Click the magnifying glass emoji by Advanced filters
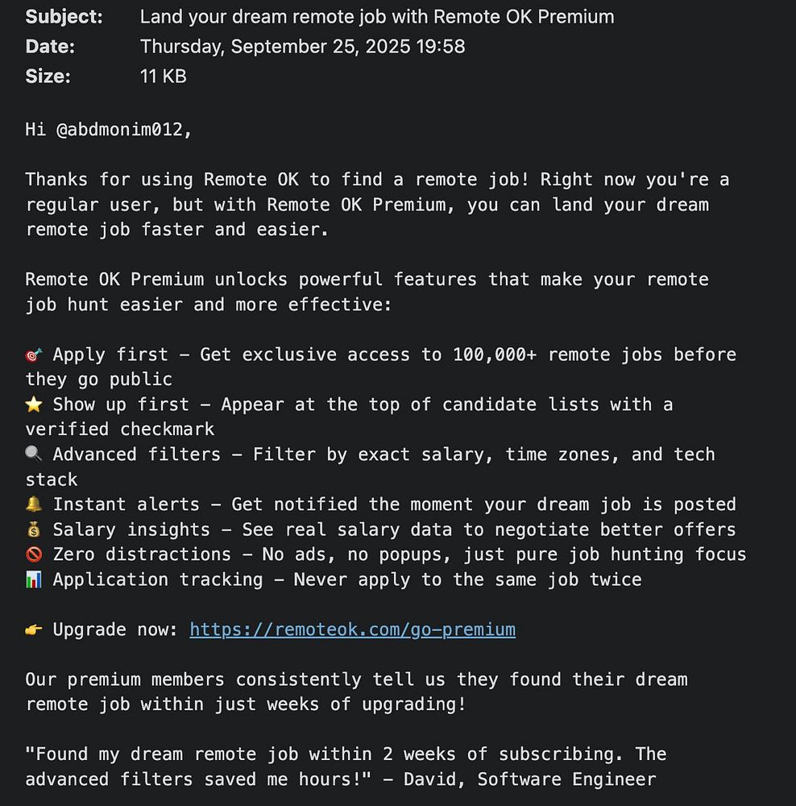The width and height of the screenshot is (796, 806). [x=33, y=455]
